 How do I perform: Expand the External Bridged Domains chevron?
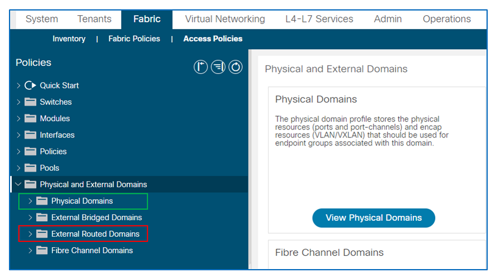[30, 217]
